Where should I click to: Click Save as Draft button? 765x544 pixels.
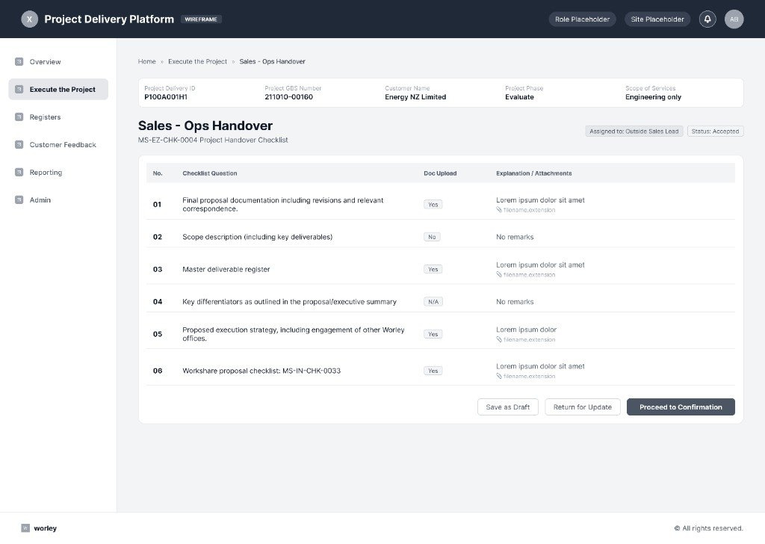point(507,407)
